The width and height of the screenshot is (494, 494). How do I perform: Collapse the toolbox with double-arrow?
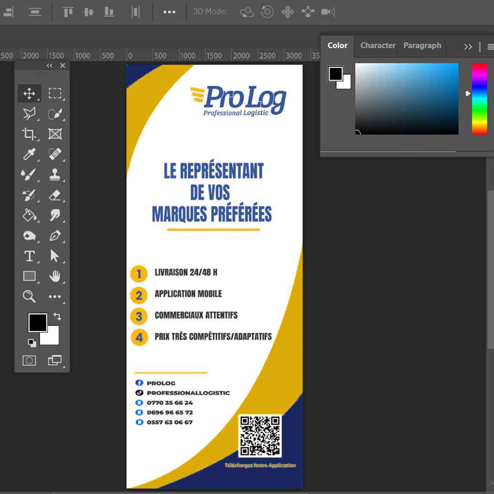(x=49, y=66)
